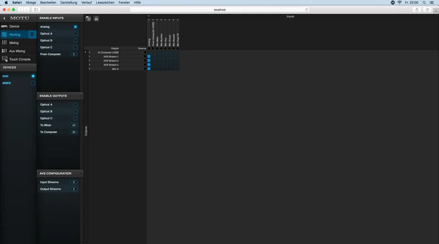This screenshot has width=439, height=244.
Task: Disable the Analog input checkbox
Action: 76,27
